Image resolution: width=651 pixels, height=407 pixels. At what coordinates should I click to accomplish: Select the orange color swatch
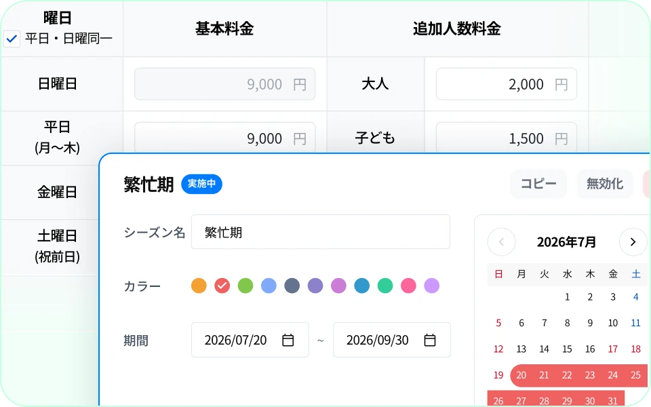tap(199, 286)
